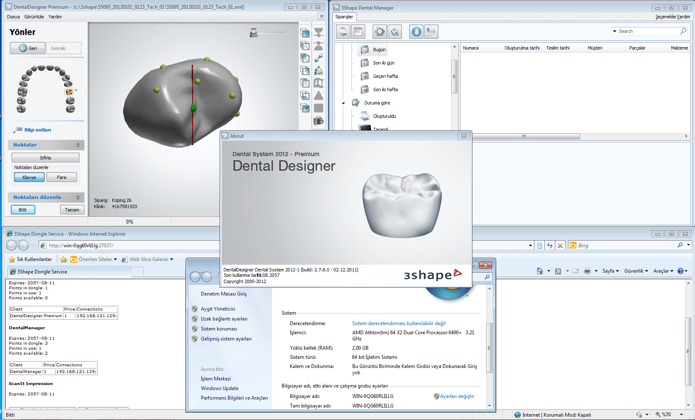
Task: Open the Yardım menu in DentalDesigner
Action: pyautogui.click(x=55, y=17)
